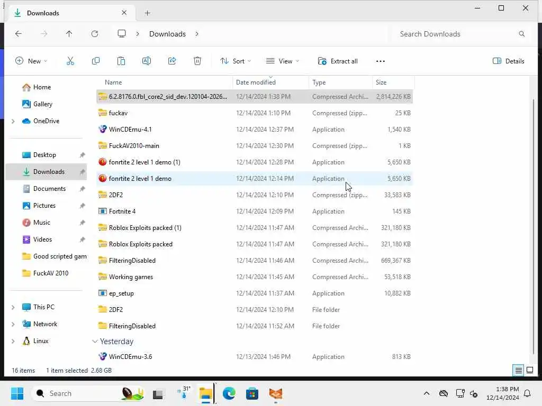Screen dimensions: 542x406
Task: Click the OneDrive cloud tray icon
Action: [444, 393]
